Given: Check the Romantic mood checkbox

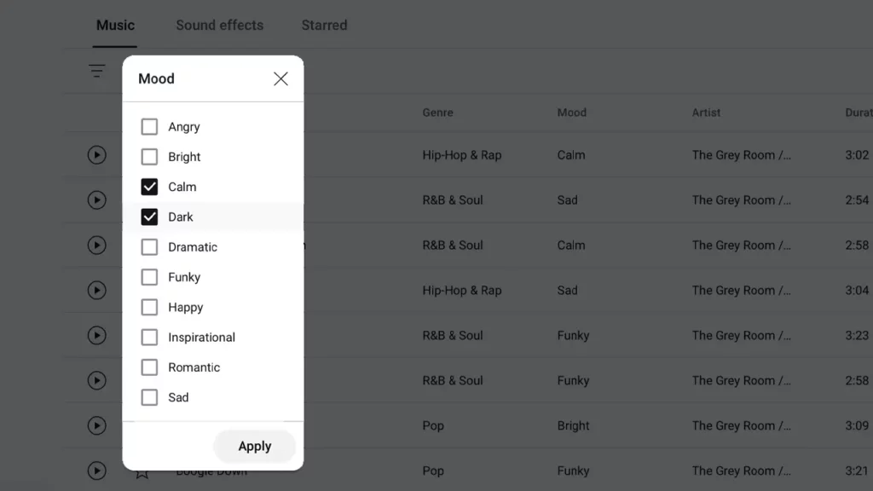Looking at the screenshot, I should pyautogui.click(x=149, y=367).
